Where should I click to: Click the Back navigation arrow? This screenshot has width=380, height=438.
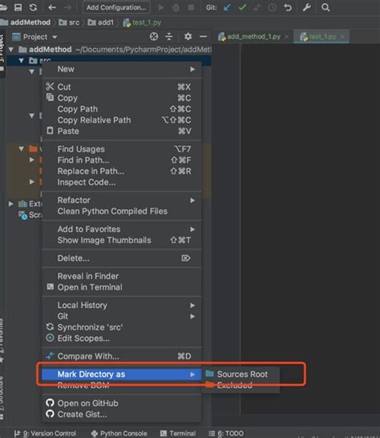pos(52,7)
